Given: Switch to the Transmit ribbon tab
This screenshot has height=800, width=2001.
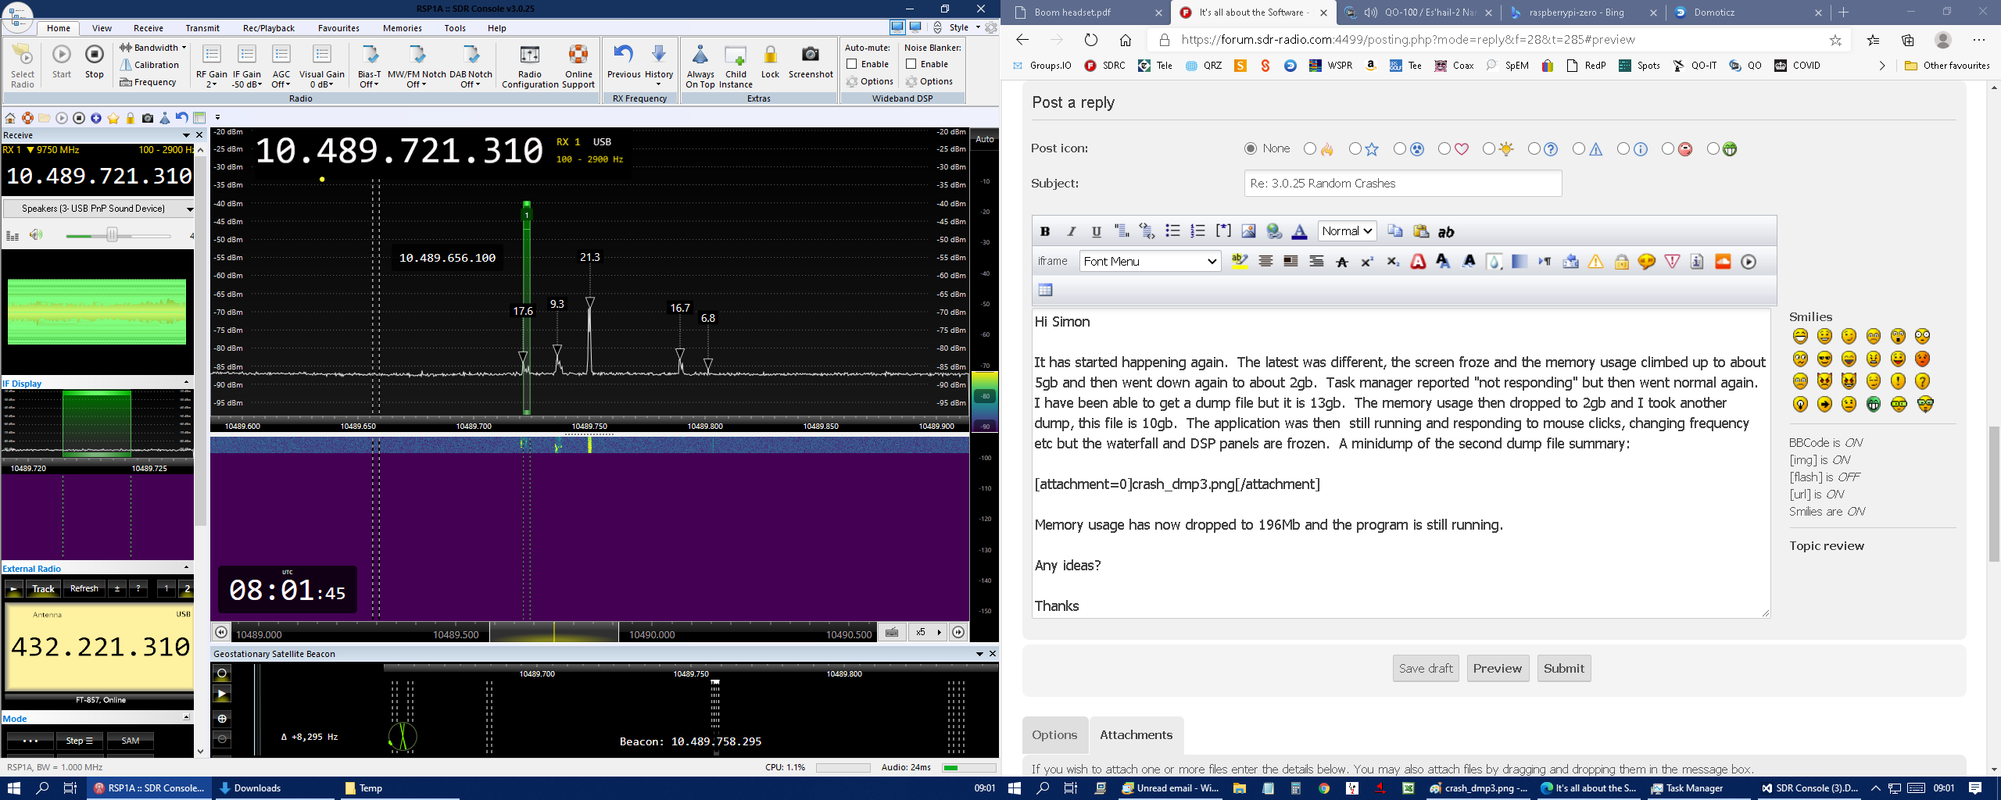Looking at the screenshot, I should [x=202, y=28].
